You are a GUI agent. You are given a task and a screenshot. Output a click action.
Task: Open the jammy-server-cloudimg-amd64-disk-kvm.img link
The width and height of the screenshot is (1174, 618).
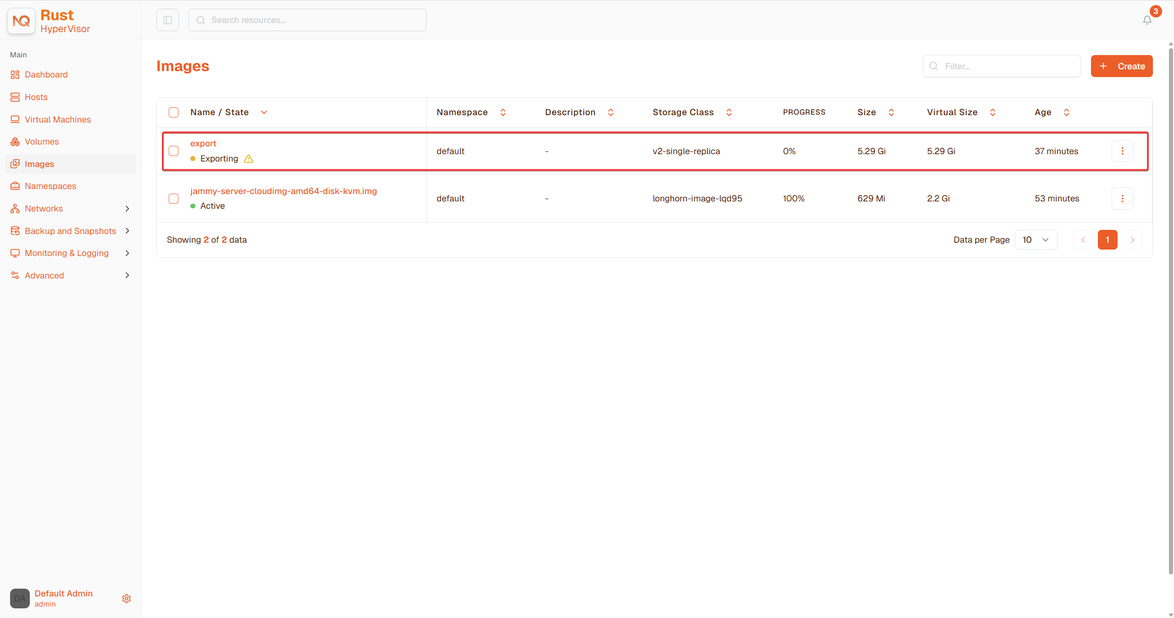click(x=283, y=191)
